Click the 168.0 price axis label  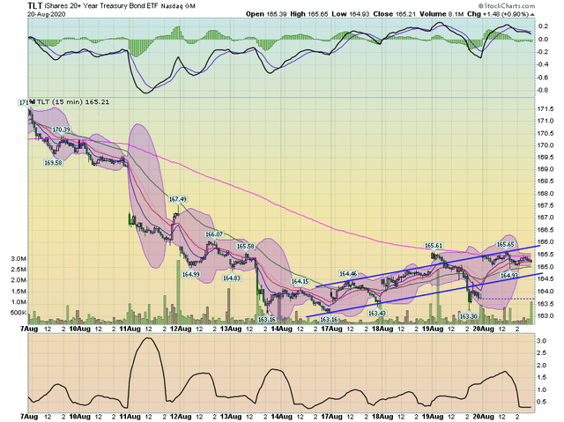pyautogui.click(x=545, y=194)
